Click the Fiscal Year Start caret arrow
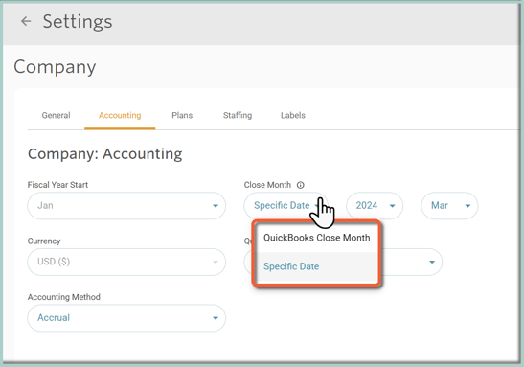This screenshot has height=367, width=524. click(x=216, y=206)
